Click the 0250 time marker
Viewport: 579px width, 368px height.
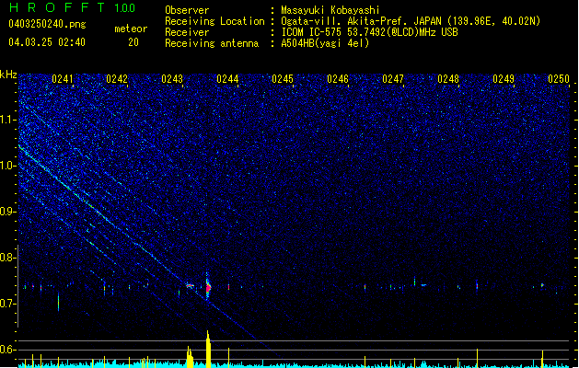coord(559,79)
